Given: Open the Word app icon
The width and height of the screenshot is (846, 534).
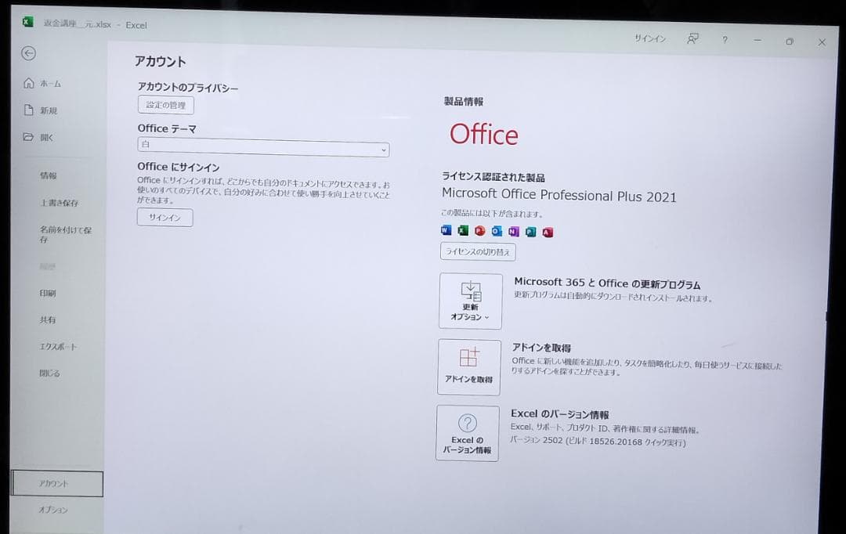Looking at the screenshot, I should click(x=446, y=230).
